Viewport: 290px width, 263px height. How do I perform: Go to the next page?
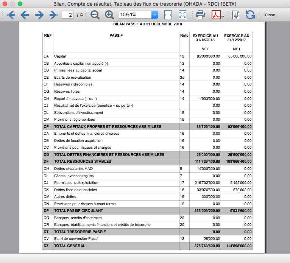pos(39,15)
